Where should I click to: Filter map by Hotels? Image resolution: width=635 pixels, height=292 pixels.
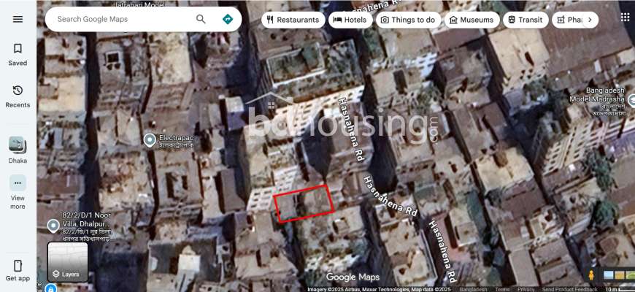pyautogui.click(x=350, y=20)
